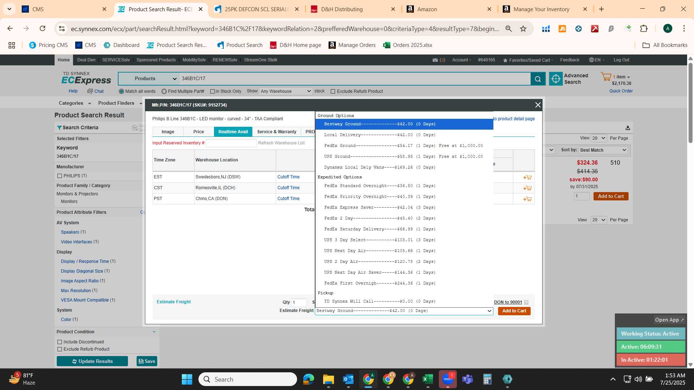Open the Orders 2025.xlsx bookmark
The image size is (694, 390).
408,45
